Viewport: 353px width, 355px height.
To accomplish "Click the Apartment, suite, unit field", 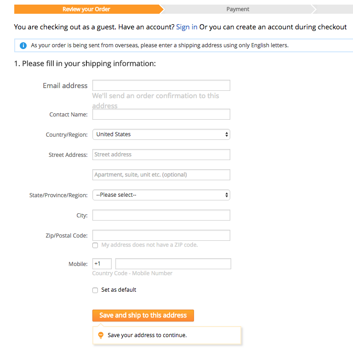I will 161,175.
